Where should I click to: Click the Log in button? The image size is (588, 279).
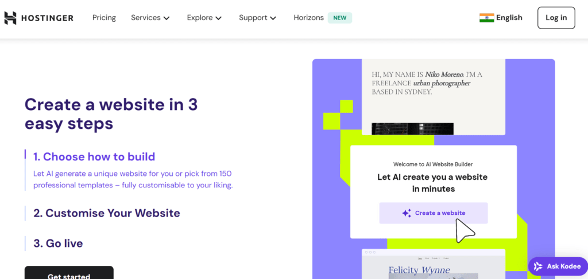[556, 18]
